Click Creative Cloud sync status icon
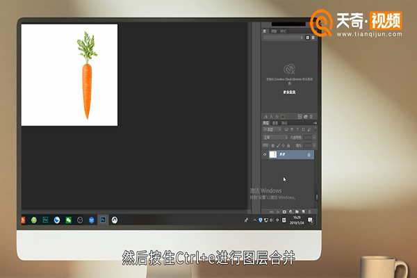This screenshot has height=278, width=417. click(306, 117)
